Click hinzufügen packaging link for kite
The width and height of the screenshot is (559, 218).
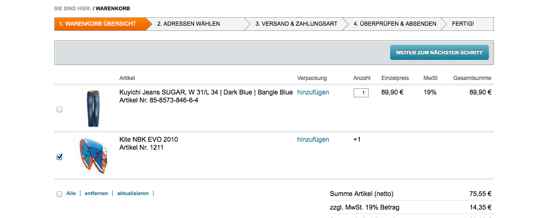tap(313, 139)
